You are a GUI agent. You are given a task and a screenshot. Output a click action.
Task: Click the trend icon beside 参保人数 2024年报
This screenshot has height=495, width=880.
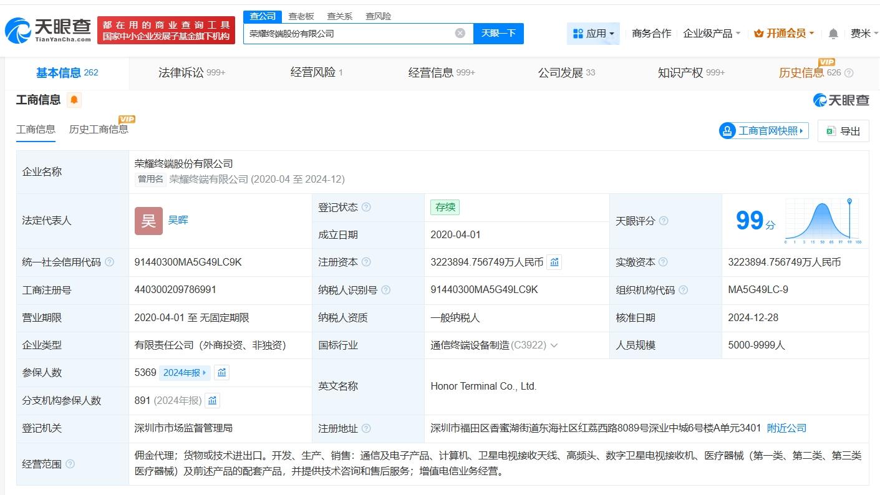tap(222, 372)
